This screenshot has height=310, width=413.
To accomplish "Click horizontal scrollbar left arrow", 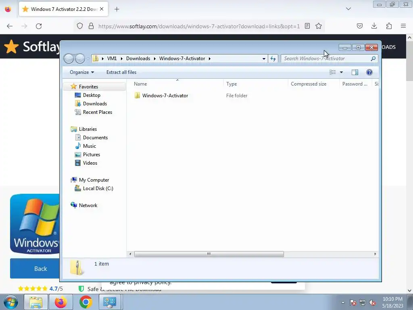I will (130, 254).
